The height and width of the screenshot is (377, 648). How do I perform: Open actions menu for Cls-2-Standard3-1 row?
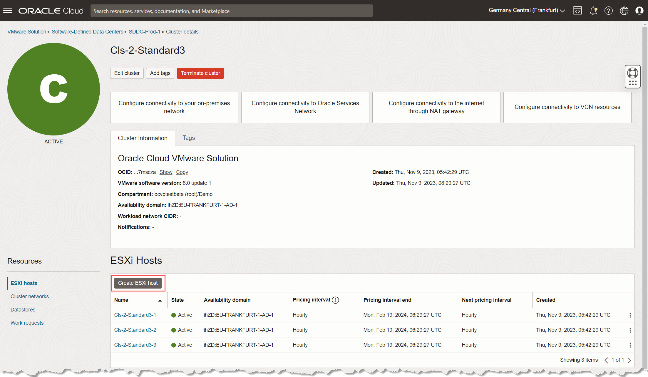(x=630, y=315)
